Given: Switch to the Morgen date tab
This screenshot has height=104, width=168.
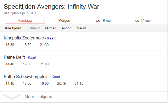Looking at the screenshot, I should (64, 20).
